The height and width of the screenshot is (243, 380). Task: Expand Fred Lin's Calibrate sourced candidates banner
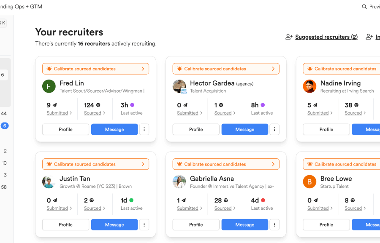tap(96, 69)
